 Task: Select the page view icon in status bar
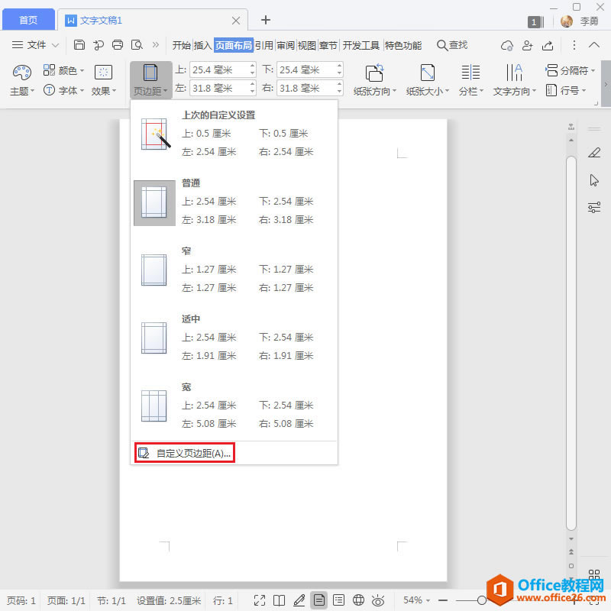(318, 600)
